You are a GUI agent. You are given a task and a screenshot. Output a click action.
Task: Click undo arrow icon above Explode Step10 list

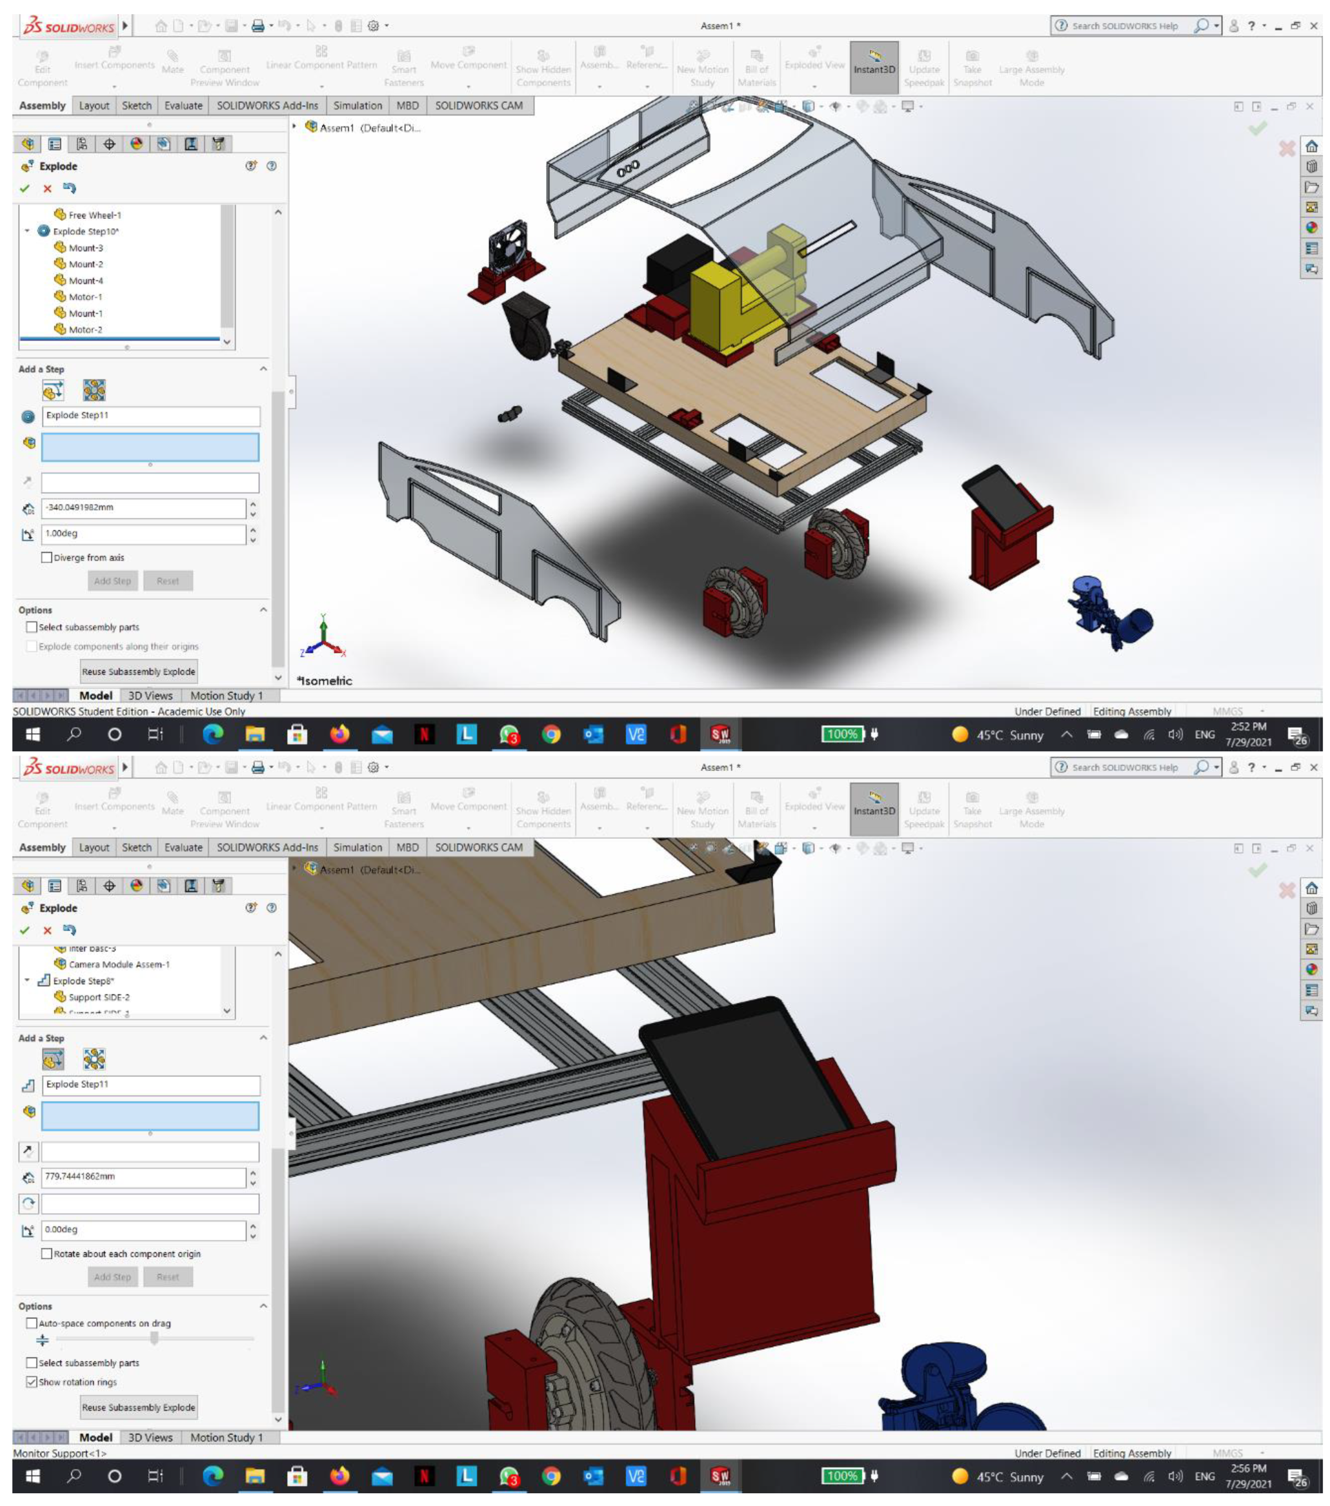tap(69, 189)
